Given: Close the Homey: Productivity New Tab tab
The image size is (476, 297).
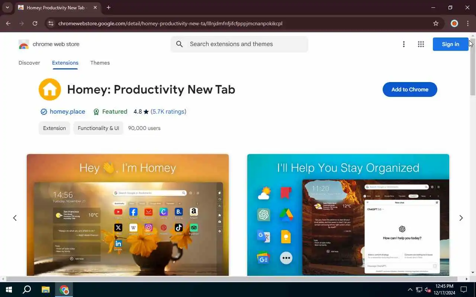Looking at the screenshot, I should 95,7.
